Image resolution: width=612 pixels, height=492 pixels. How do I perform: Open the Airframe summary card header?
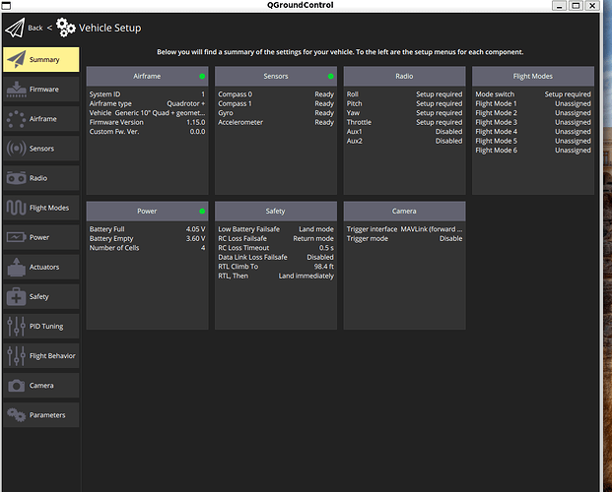coord(147,76)
